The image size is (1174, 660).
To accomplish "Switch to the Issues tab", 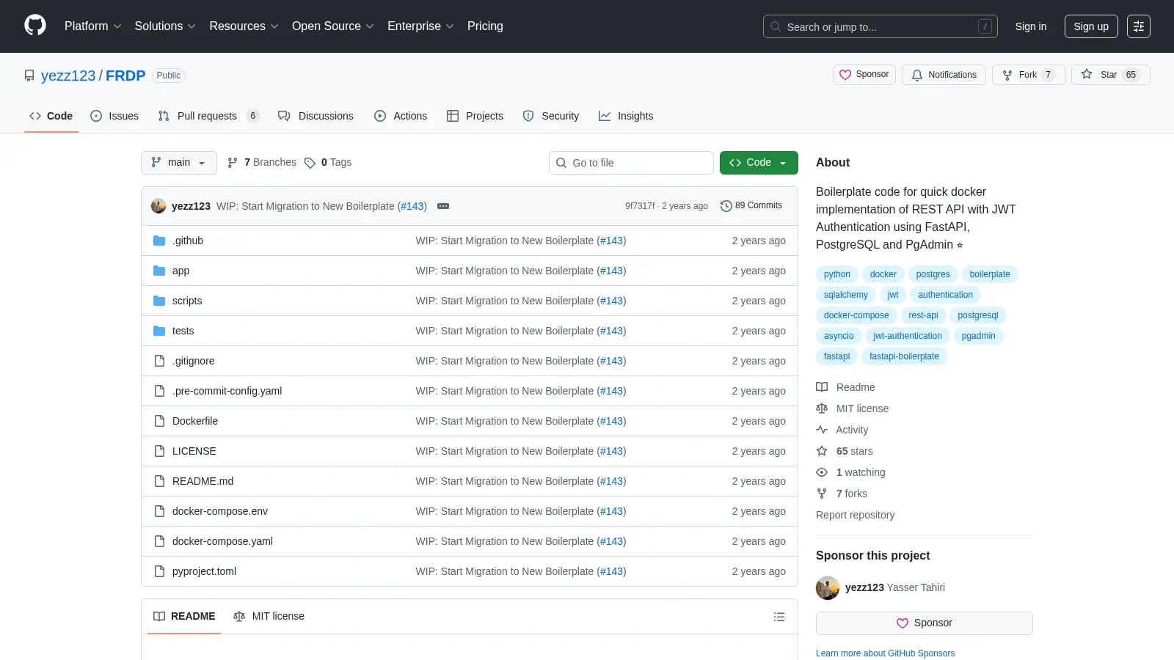I will [114, 116].
